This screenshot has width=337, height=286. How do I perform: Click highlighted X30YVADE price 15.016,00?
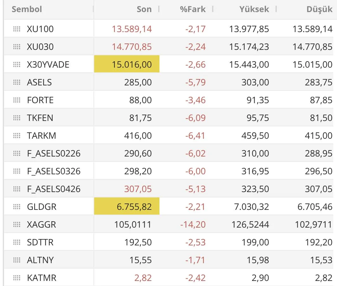click(132, 65)
